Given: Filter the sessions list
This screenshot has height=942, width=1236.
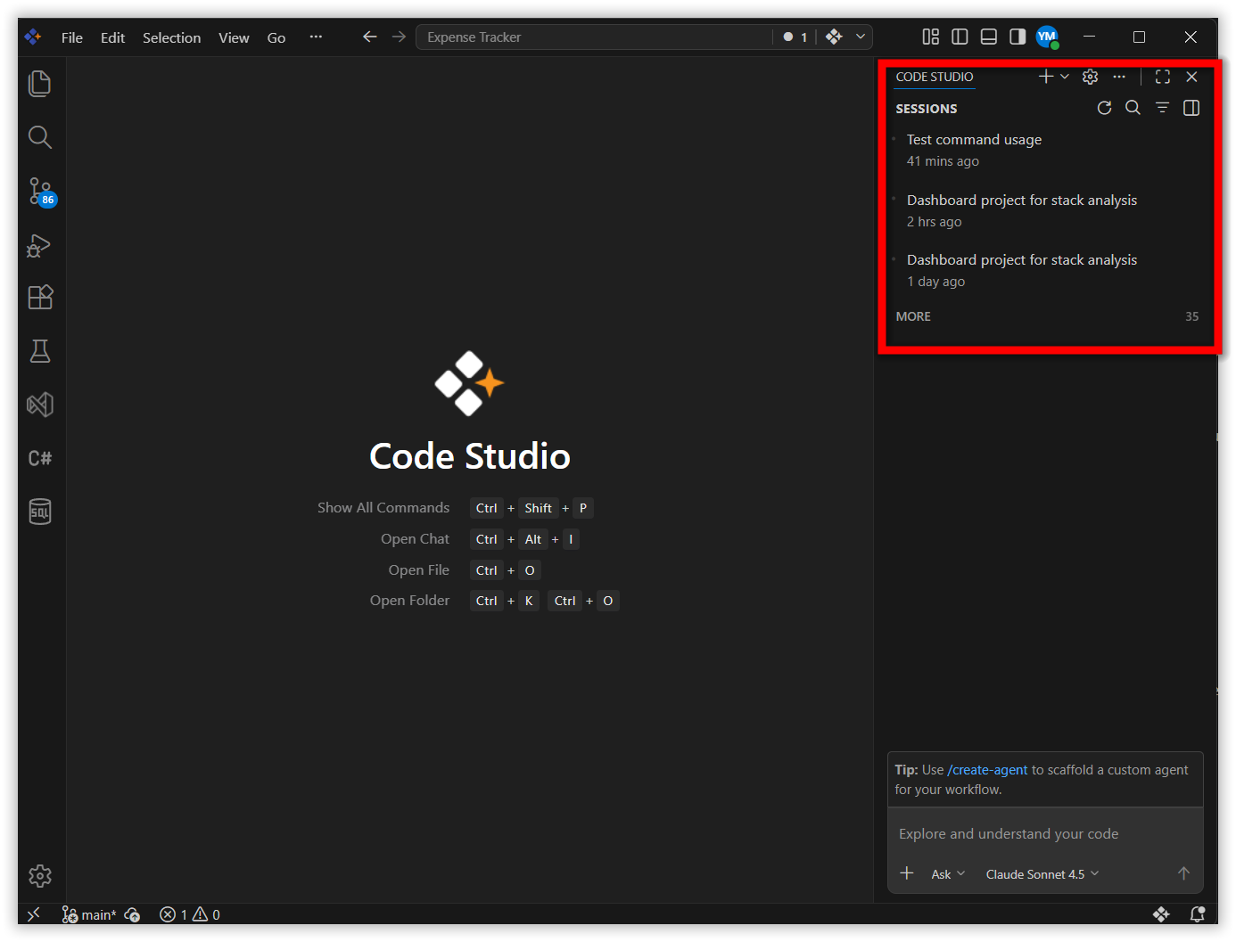Looking at the screenshot, I should [x=1162, y=108].
